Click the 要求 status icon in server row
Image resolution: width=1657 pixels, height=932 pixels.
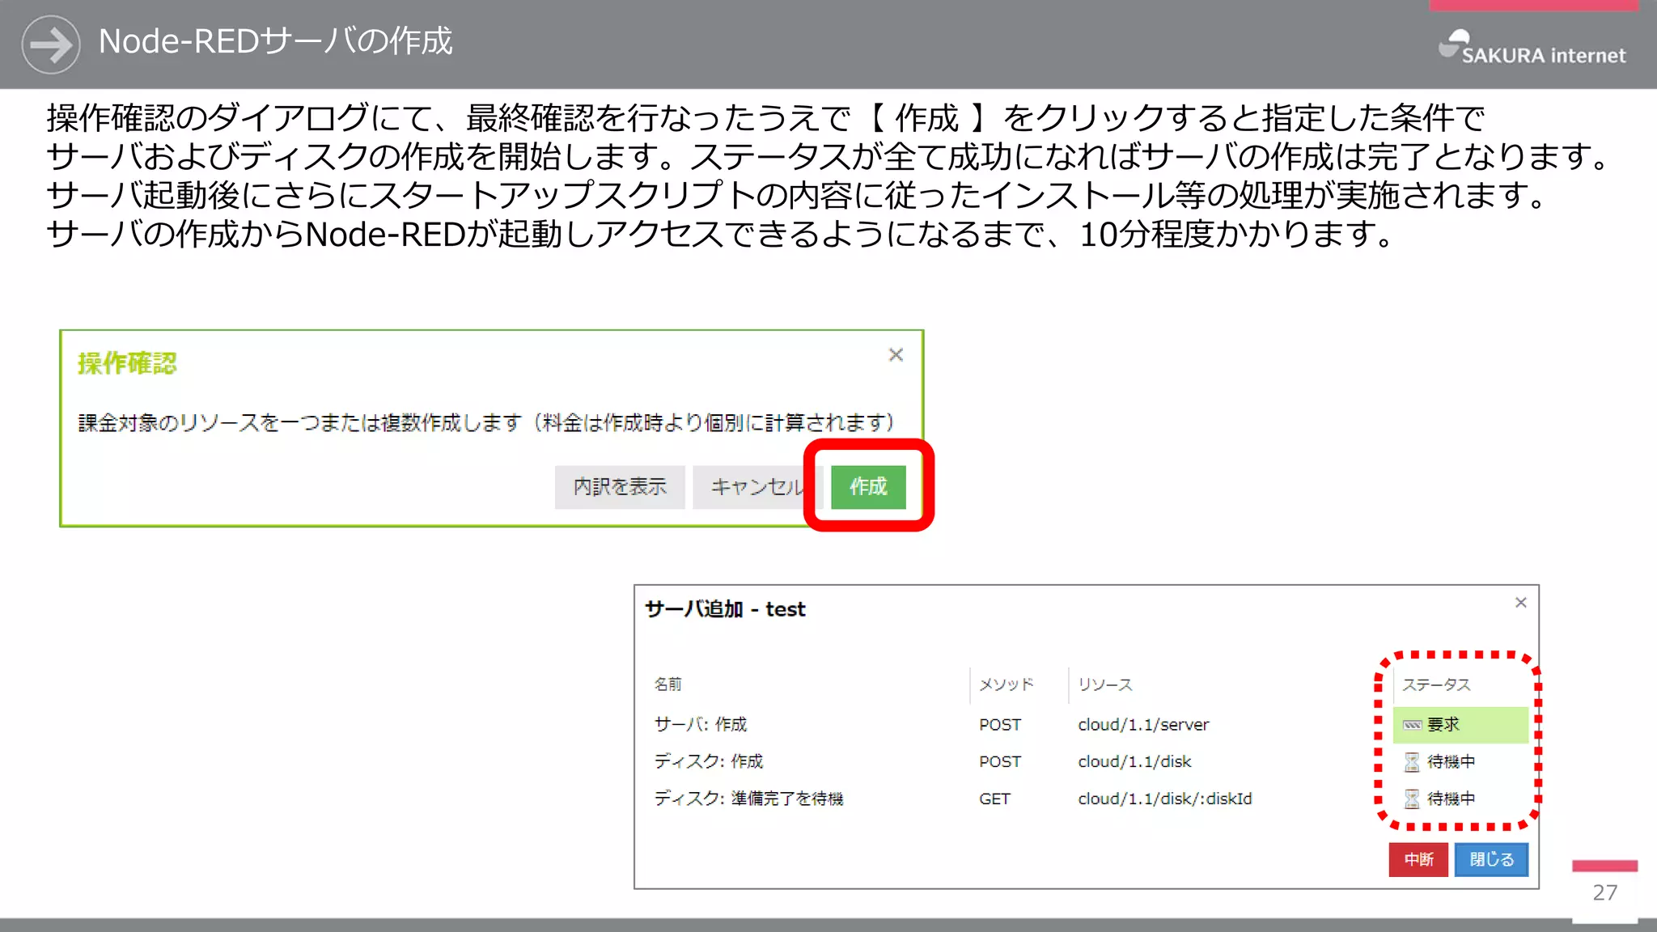pos(1412,725)
